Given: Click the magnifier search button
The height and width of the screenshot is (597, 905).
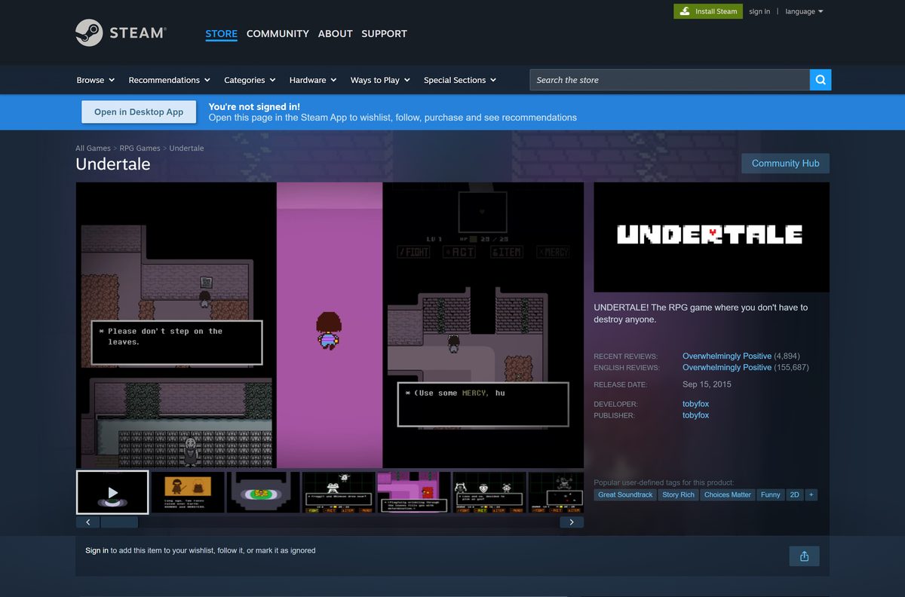Looking at the screenshot, I should pyautogui.click(x=821, y=80).
